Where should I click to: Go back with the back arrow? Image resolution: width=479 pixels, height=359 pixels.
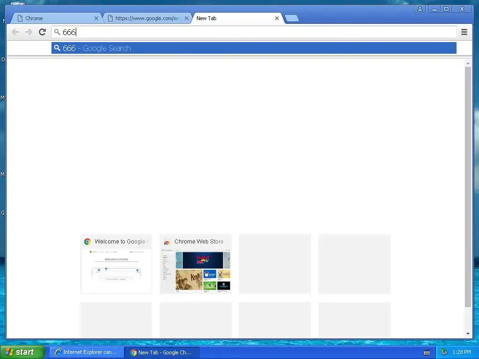(15, 32)
